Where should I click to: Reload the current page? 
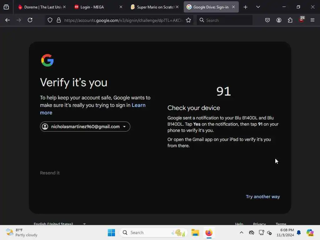[x=30, y=20]
